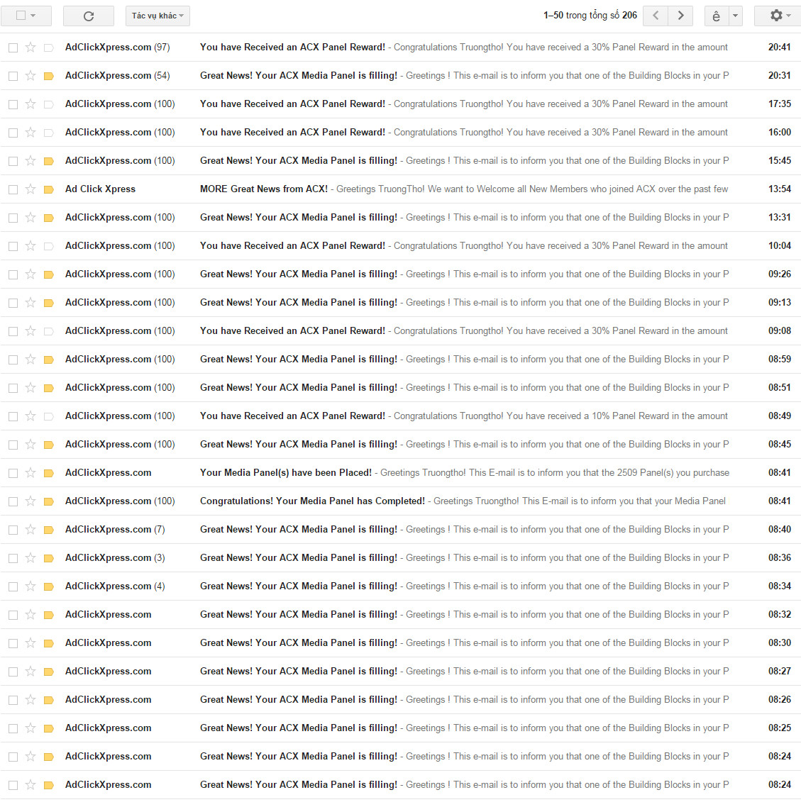Toggle importance marker on the 08:59 email
This screenshot has width=801, height=807.
pyautogui.click(x=49, y=360)
